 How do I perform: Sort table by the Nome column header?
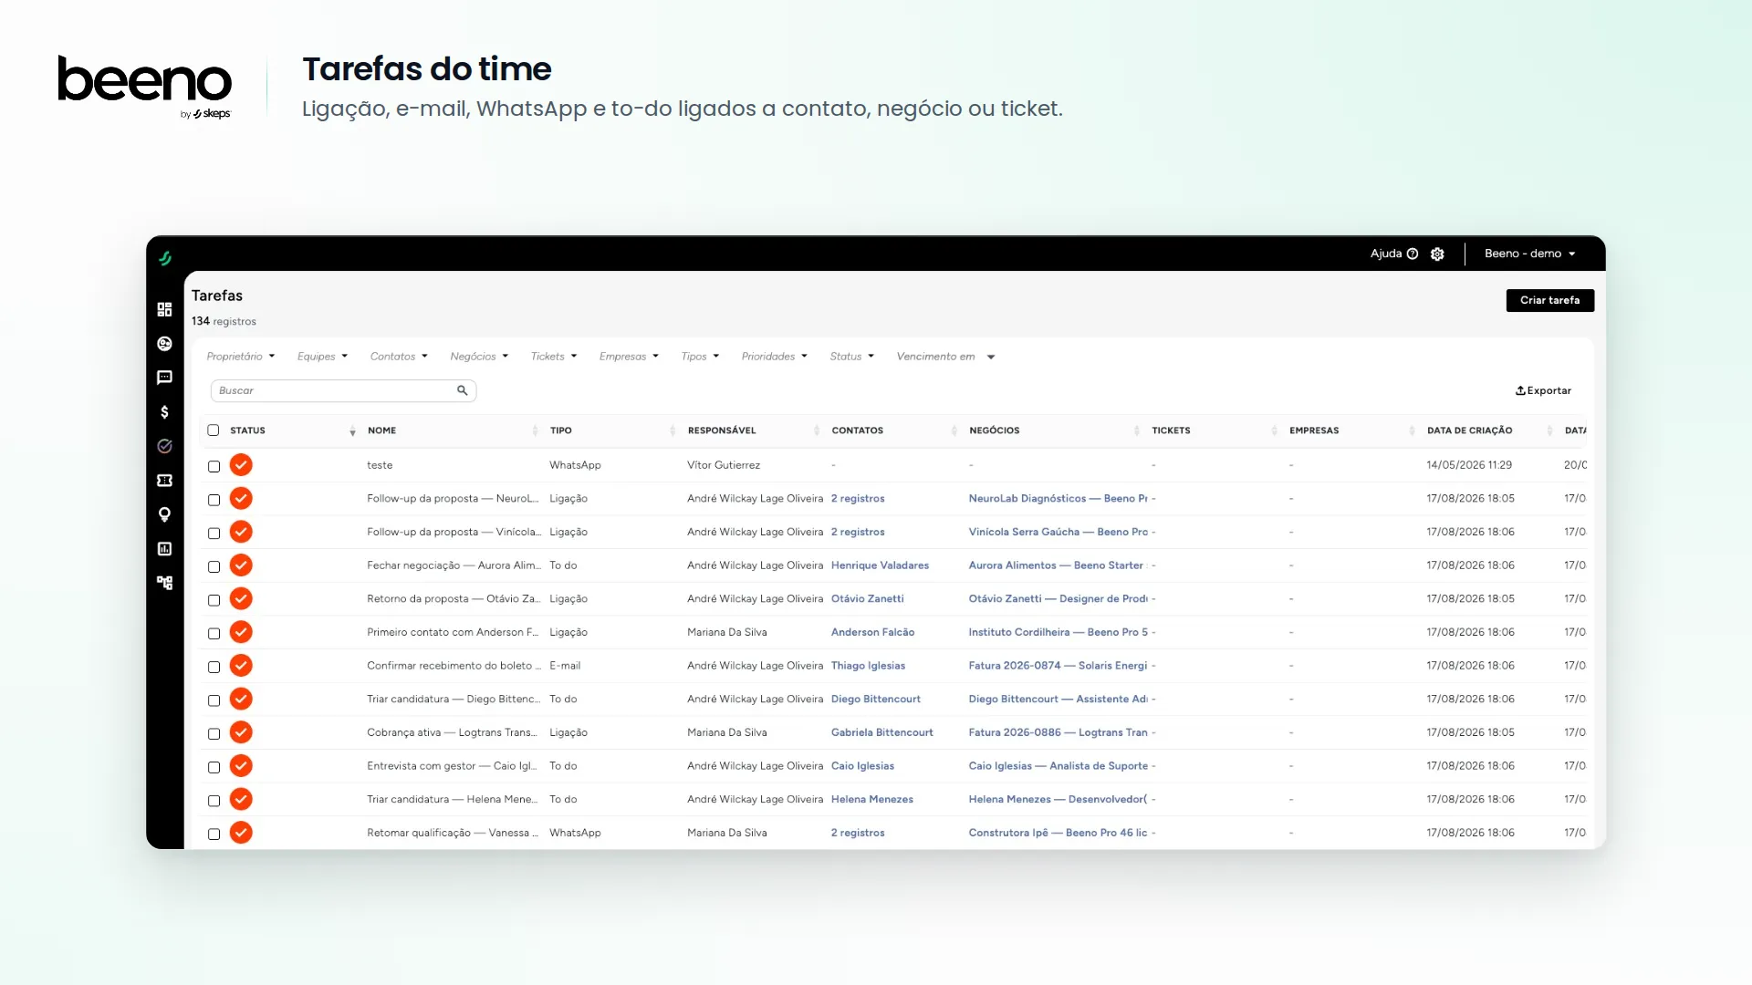pos(381,430)
